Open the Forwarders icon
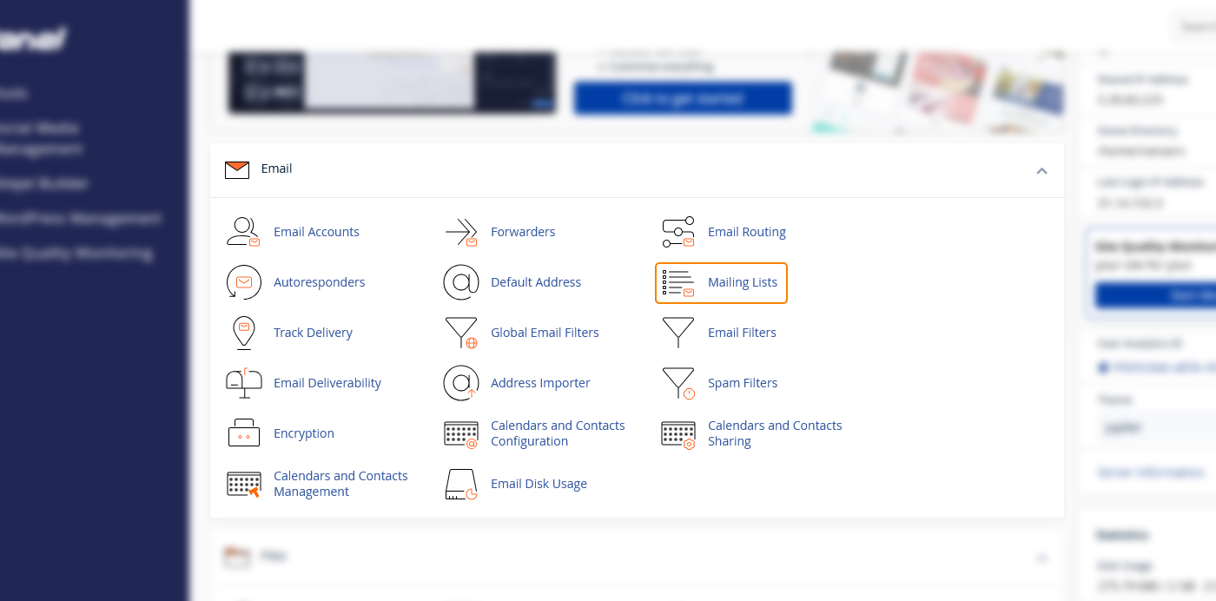Viewport: 1216px width, 601px height. tap(460, 232)
